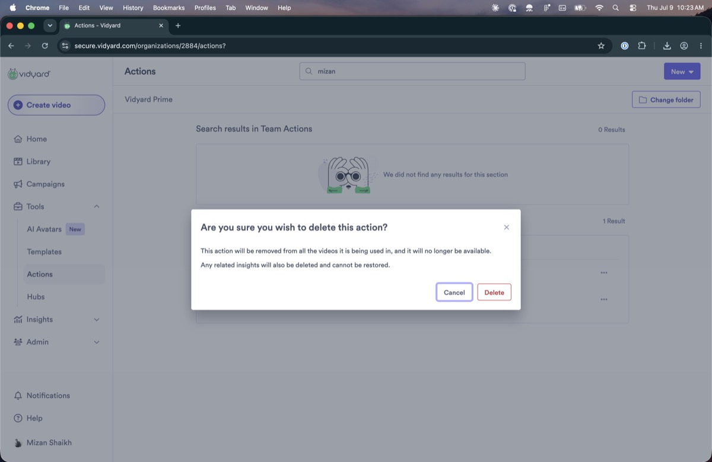Open Mizan Shaikh profile menu

(49, 443)
